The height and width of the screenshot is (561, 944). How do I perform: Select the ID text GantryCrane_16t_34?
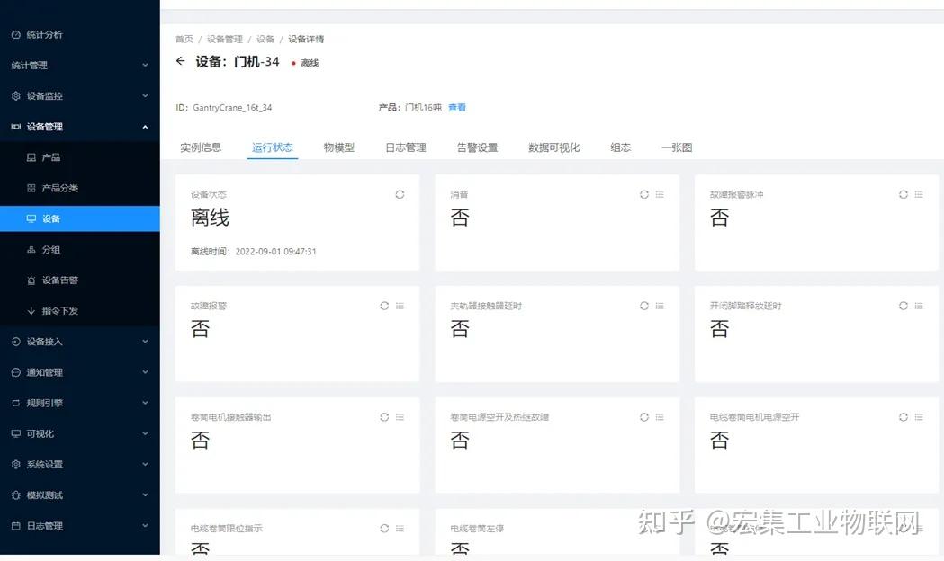click(232, 108)
